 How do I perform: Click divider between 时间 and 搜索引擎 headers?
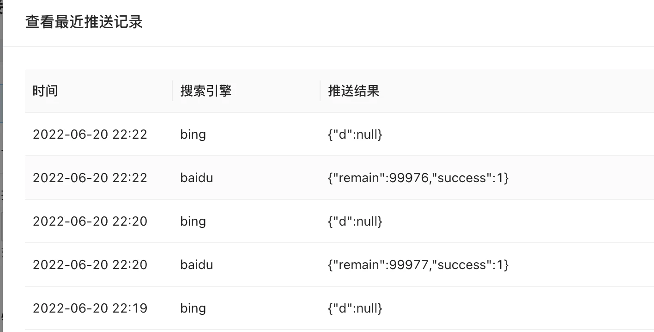click(x=172, y=91)
